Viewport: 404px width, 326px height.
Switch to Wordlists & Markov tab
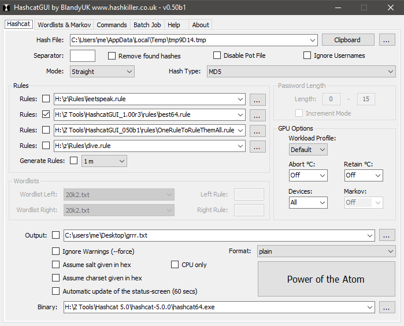tap(64, 25)
